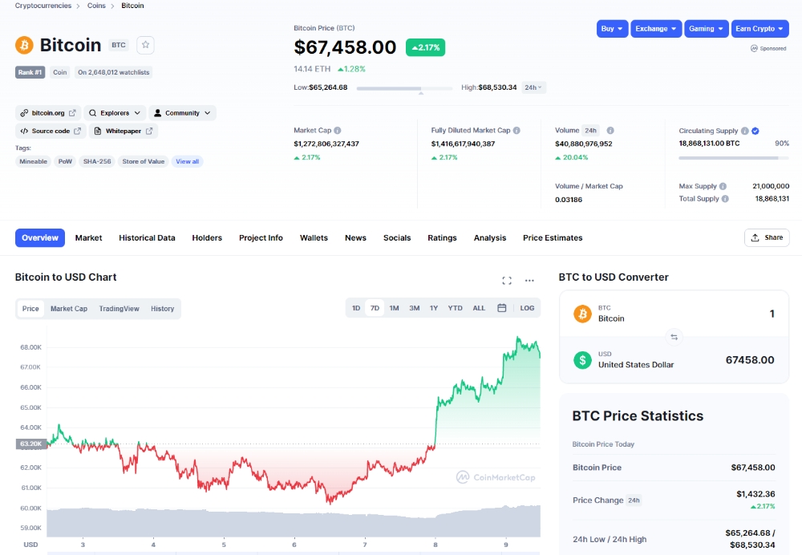Expand the Community dropdown
The image size is (802, 555).
(x=182, y=112)
